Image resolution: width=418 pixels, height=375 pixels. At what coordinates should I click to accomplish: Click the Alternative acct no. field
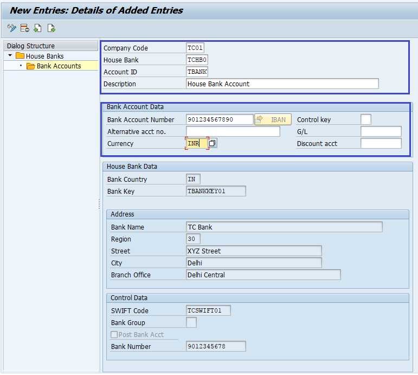tap(233, 131)
